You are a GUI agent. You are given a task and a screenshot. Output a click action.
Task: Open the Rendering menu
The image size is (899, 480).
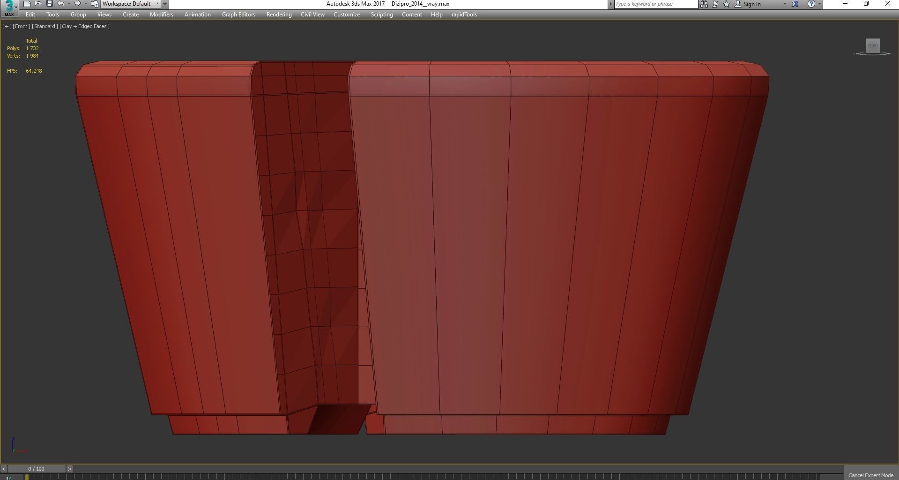[279, 15]
